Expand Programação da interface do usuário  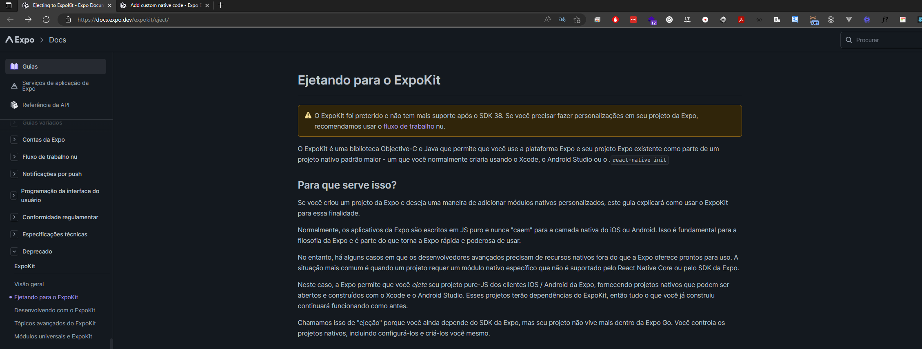pos(13,196)
